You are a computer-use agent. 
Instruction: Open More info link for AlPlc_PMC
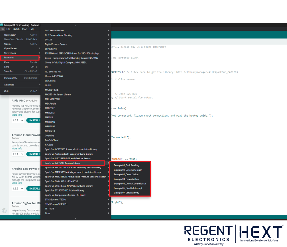pyautogui.click(x=17, y=115)
